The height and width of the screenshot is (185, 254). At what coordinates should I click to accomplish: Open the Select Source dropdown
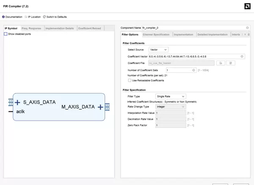pyautogui.click(x=158, y=50)
